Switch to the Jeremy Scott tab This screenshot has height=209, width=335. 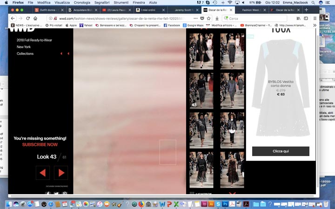(x=184, y=10)
